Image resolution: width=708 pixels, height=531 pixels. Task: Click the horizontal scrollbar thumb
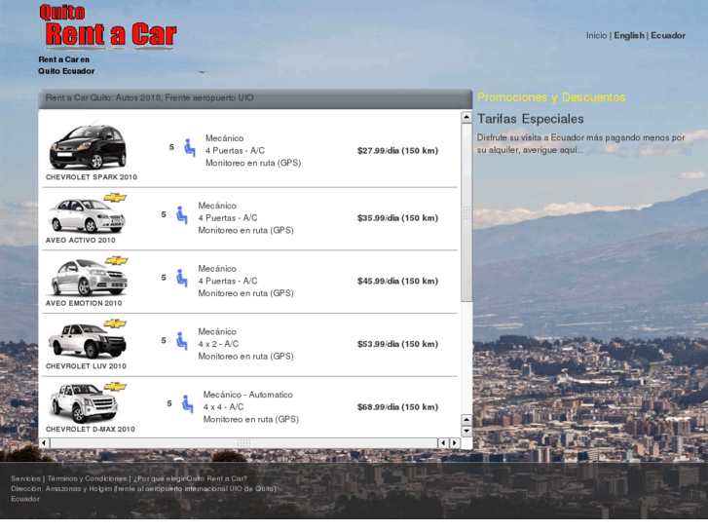[x=243, y=443]
